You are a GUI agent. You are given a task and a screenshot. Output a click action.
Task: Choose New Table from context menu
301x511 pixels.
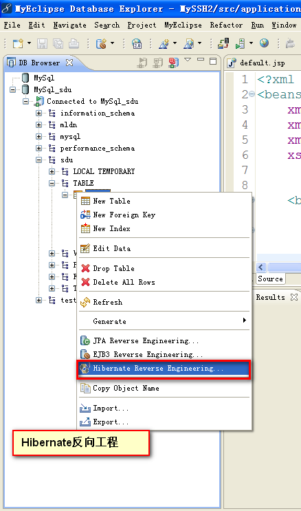[164, 201]
